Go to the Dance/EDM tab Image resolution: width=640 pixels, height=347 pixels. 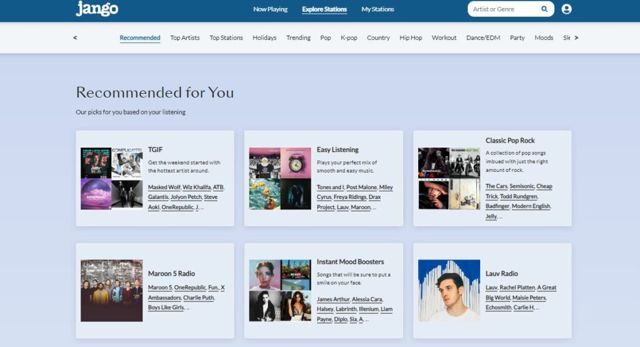click(483, 38)
